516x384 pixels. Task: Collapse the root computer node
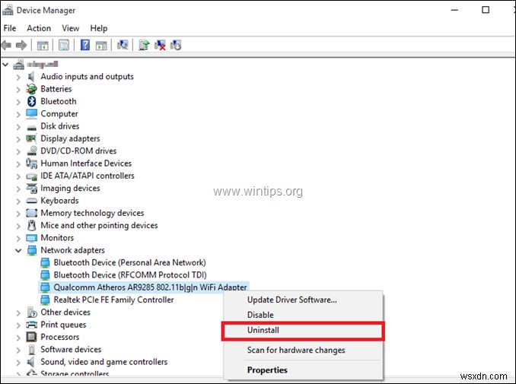tap(5, 65)
